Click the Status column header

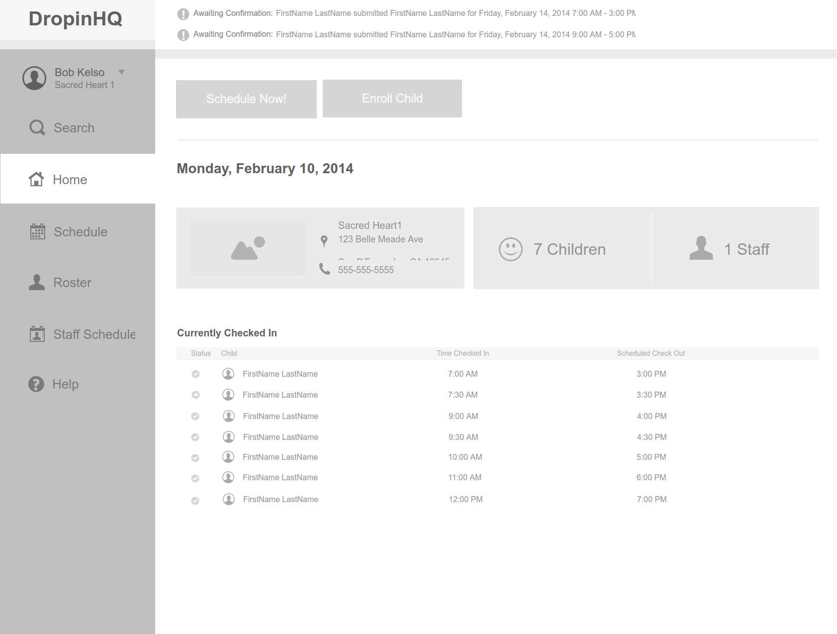(x=201, y=353)
